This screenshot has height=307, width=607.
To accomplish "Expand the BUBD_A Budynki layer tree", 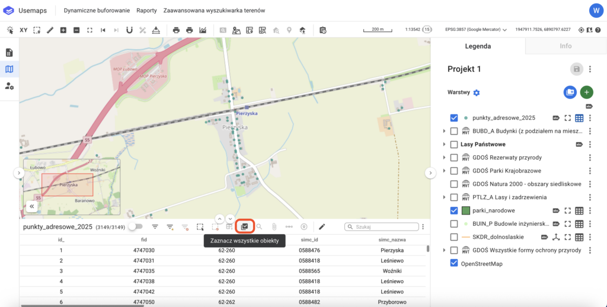I will pyautogui.click(x=444, y=131).
